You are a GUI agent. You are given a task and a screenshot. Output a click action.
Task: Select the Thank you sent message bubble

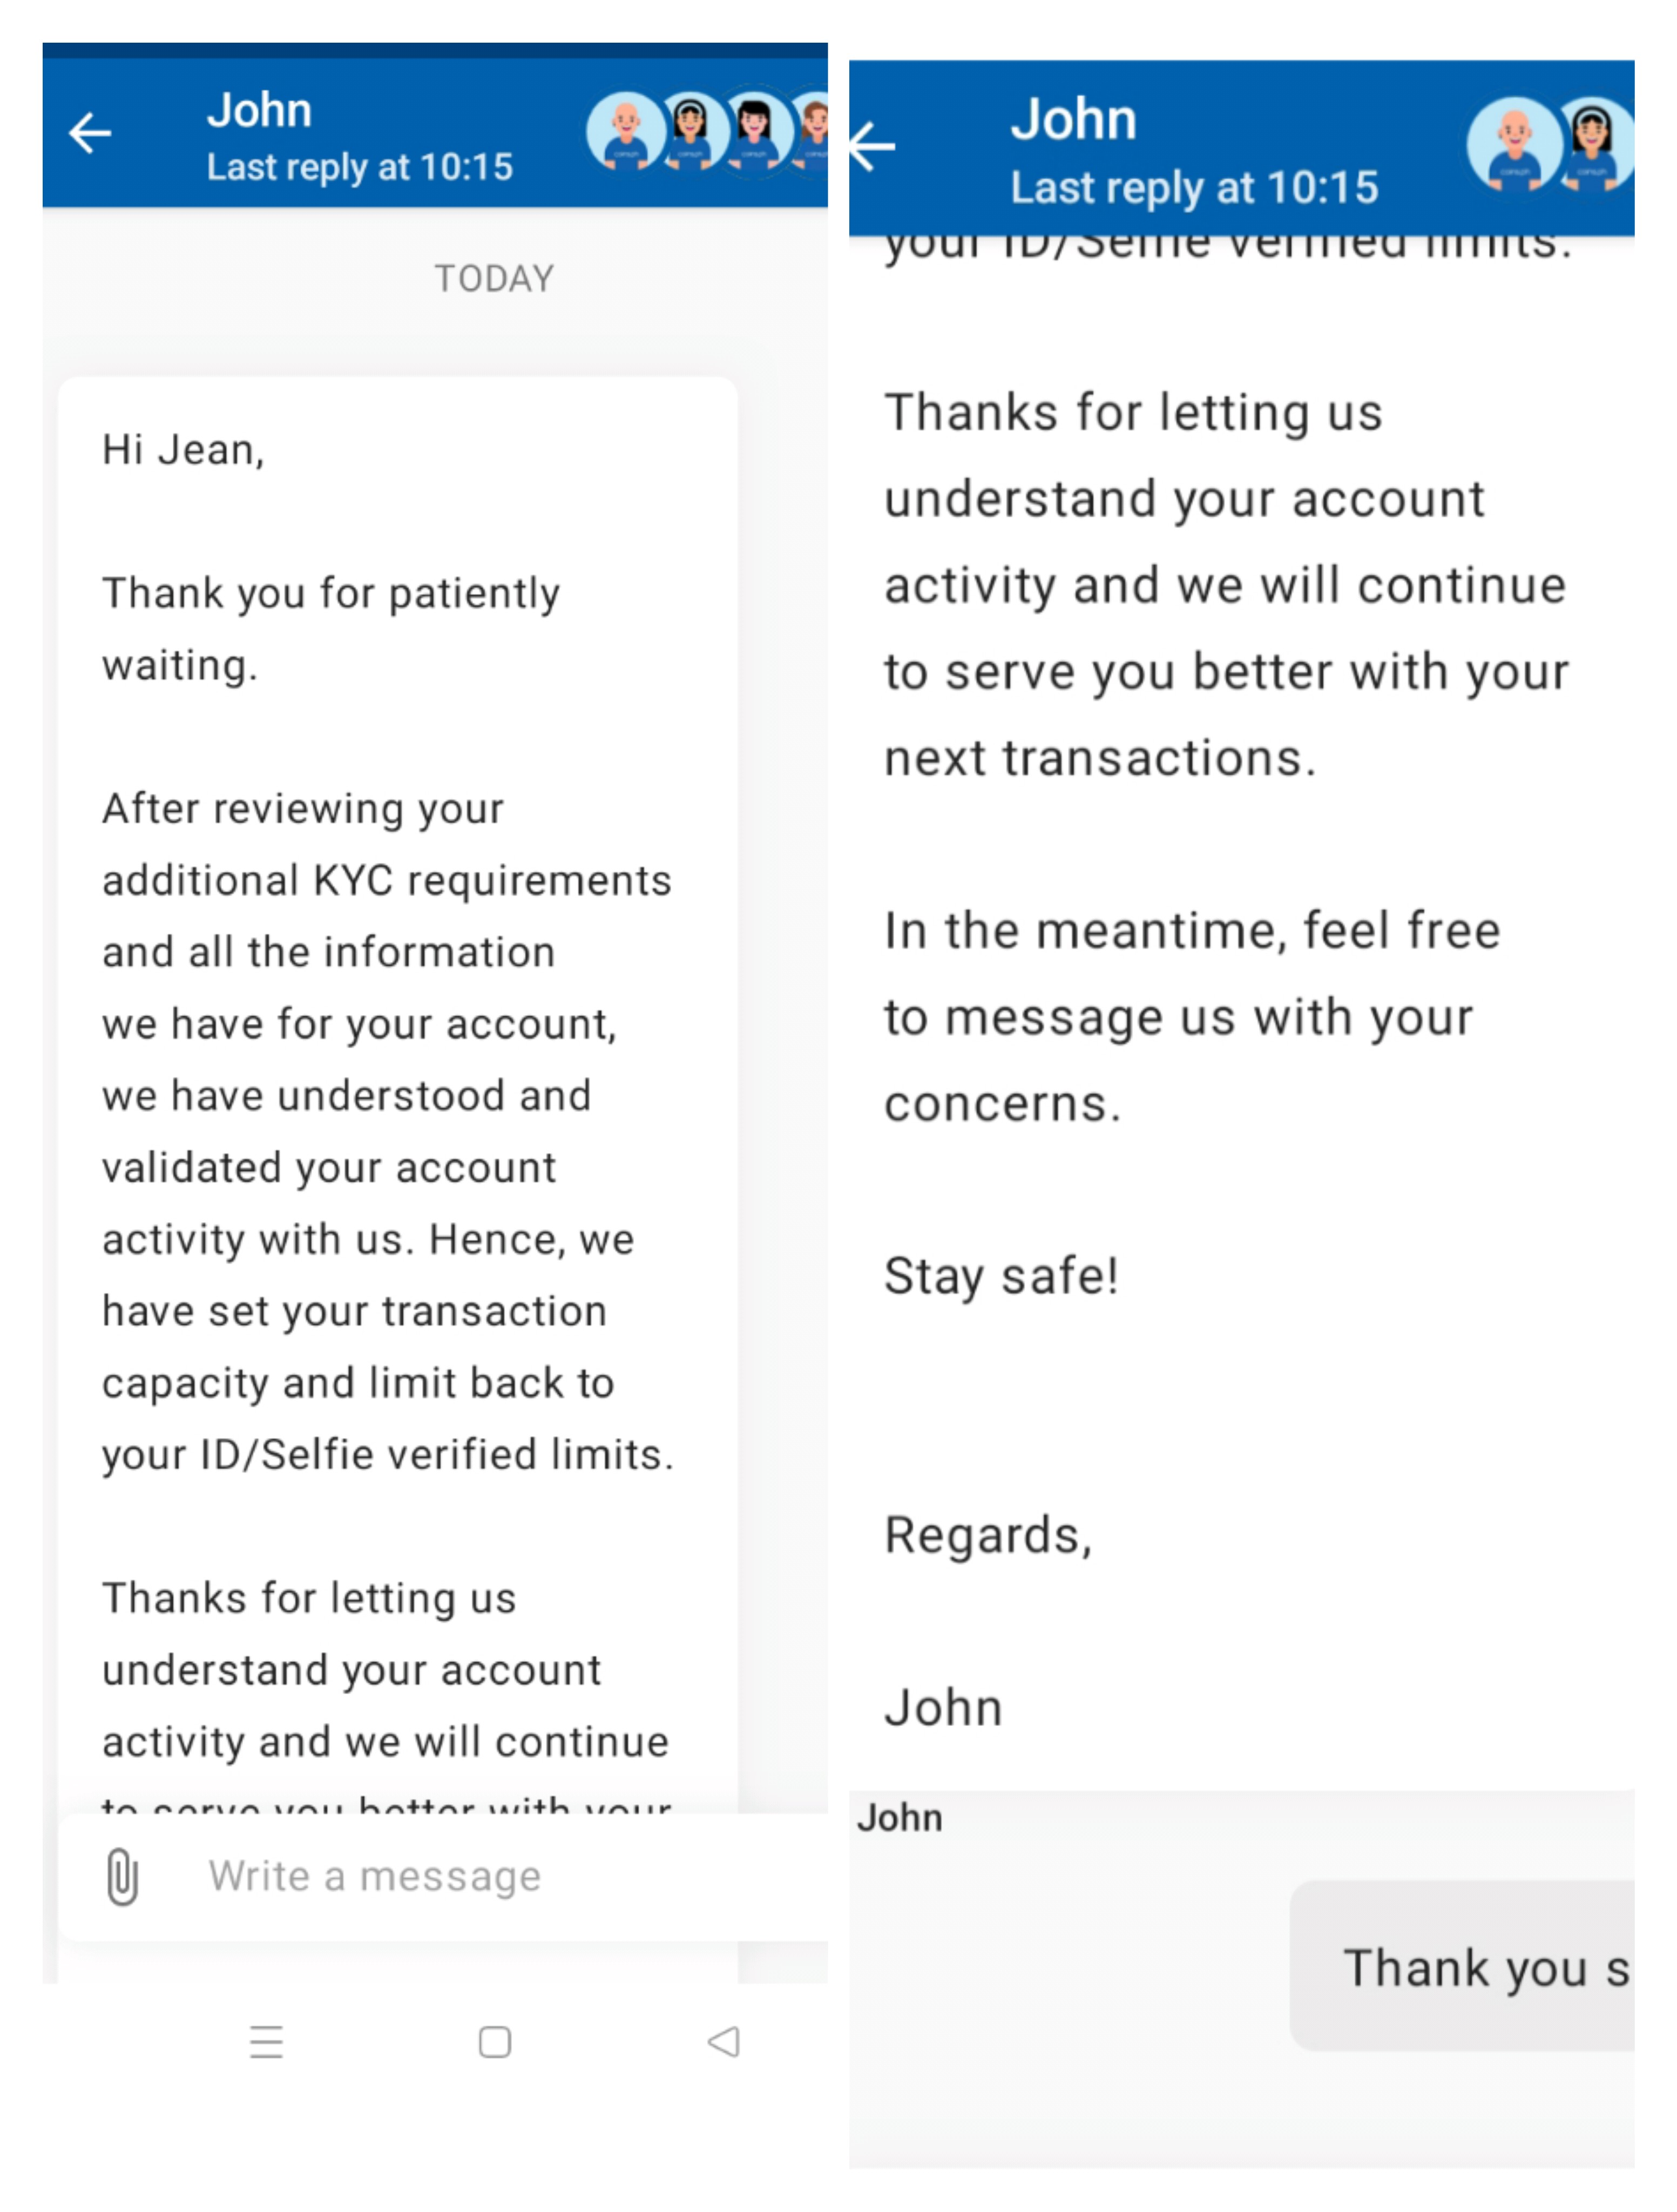coord(1463,1967)
